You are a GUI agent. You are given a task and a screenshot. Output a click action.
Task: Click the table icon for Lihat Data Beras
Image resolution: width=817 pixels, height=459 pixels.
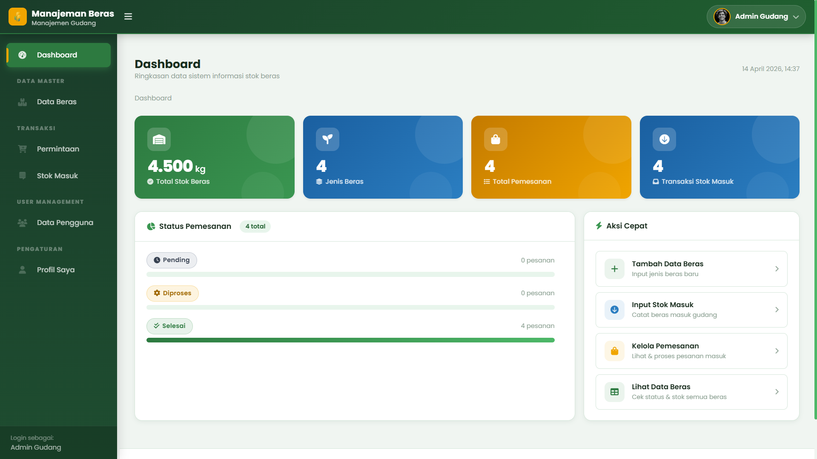[x=614, y=392]
